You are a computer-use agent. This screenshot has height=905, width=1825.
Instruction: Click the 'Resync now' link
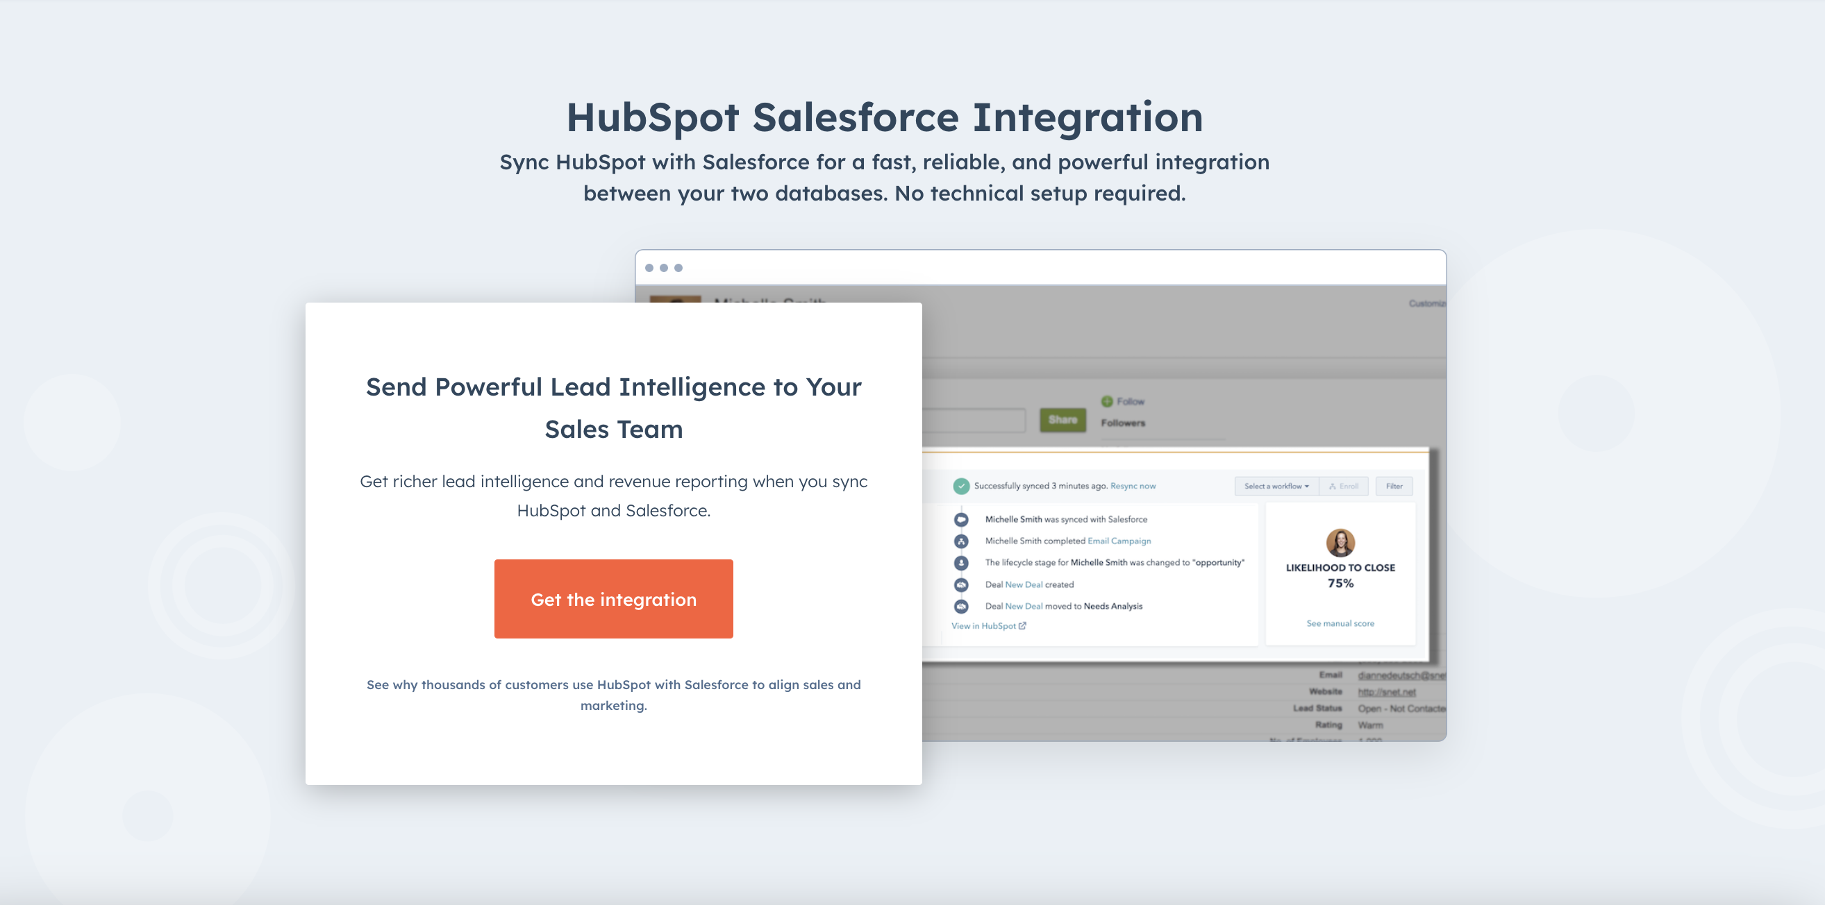tap(1132, 486)
